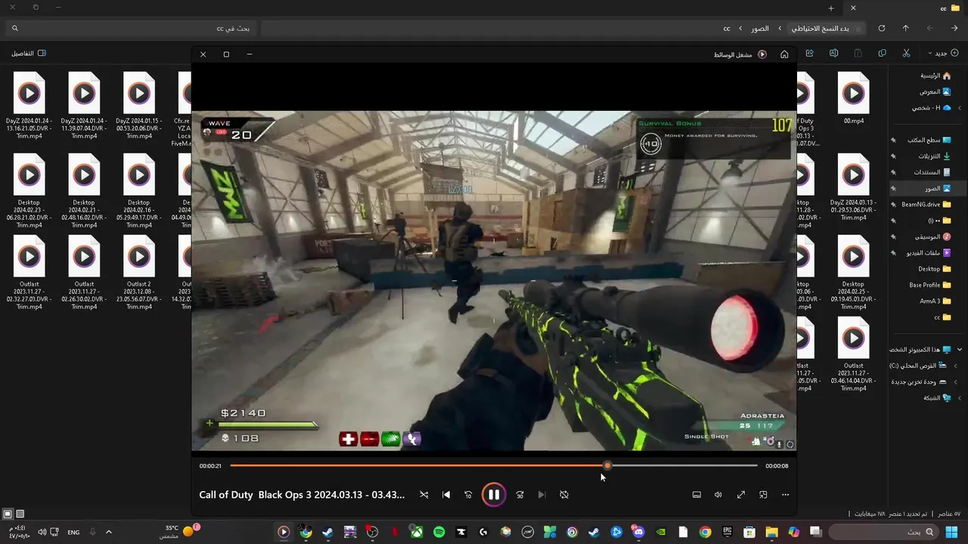This screenshot has width=968, height=544.
Task: Open the captions and subtitles menu
Action: 697,495
